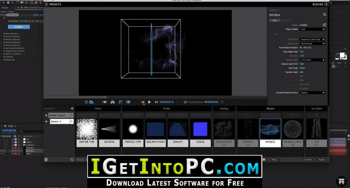Select the Color particle block

pos(199,131)
